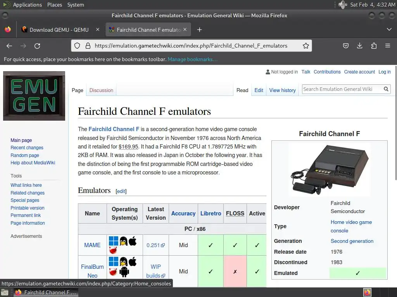The image size is (397, 297).
Task: Open the Applications menu
Action: coord(28,5)
